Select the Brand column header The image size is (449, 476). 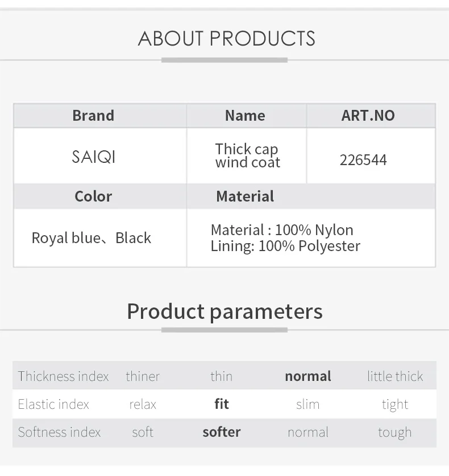tap(93, 116)
